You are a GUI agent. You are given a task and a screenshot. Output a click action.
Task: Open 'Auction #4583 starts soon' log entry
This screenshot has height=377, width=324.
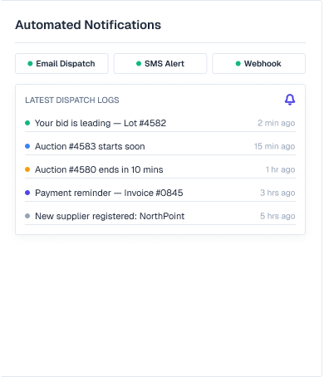(x=160, y=146)
